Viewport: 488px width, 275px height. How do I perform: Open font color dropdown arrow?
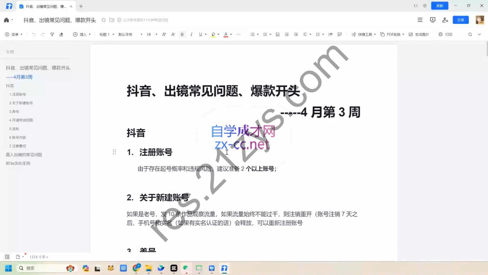pyautogui.click(x=231, y=34)
